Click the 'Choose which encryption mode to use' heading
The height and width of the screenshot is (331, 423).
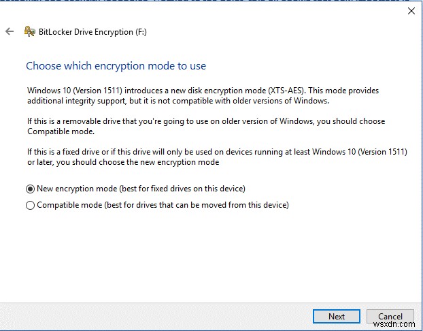tap(116, 66)
